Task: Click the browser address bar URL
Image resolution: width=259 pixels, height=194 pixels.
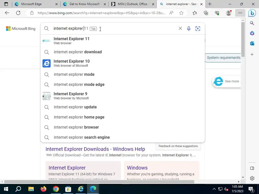Action: [101, 13]
